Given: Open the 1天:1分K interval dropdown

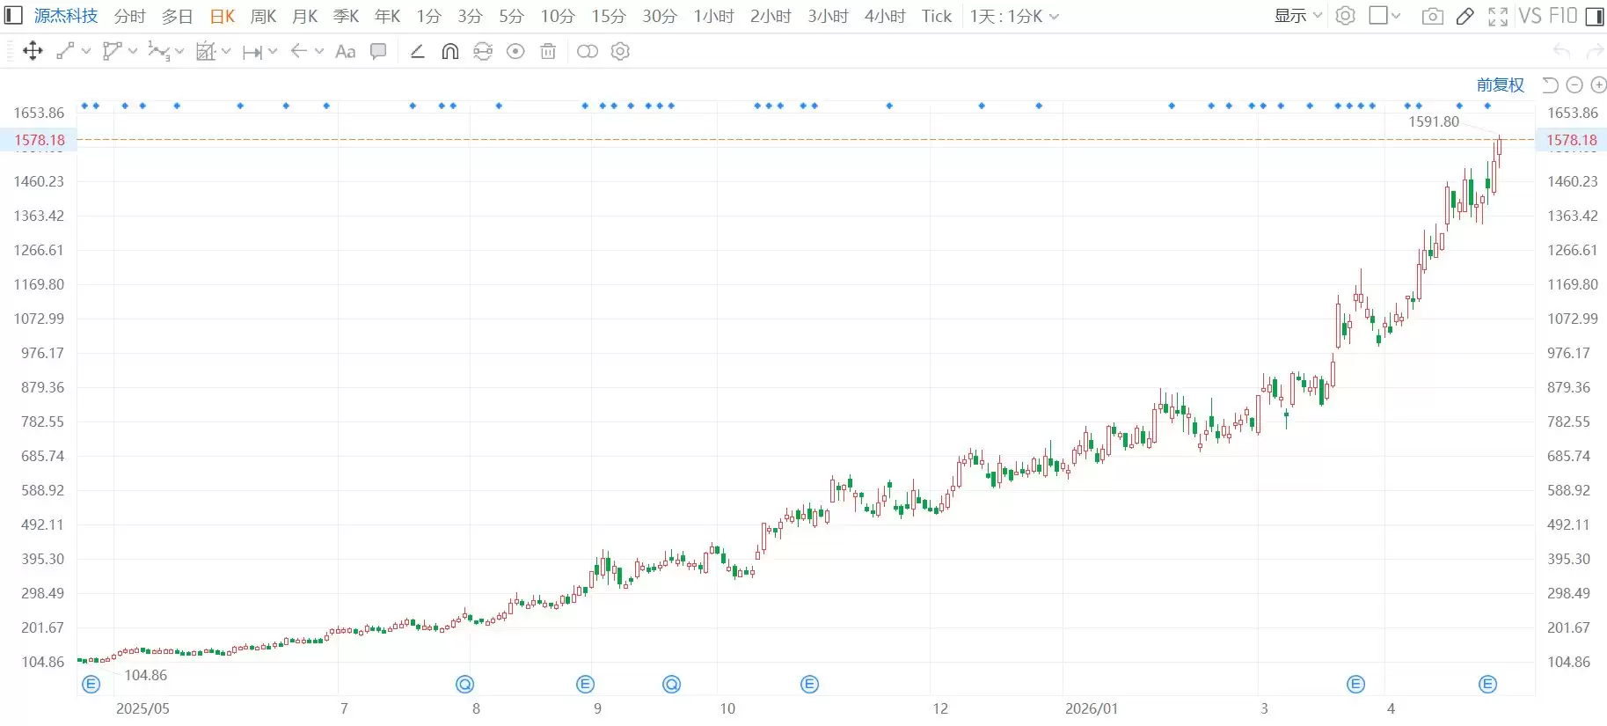Looking at the screenshot, I should 1014,16.
